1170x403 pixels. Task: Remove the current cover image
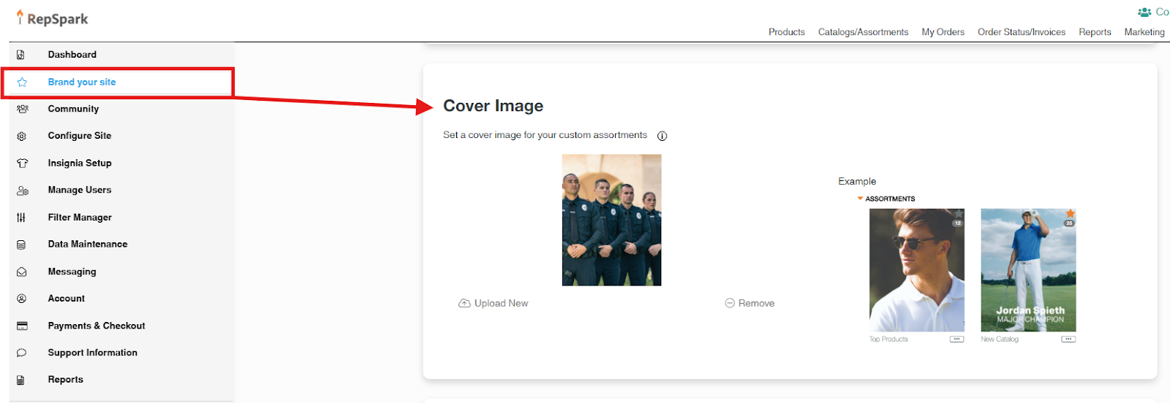pos(750,304)
